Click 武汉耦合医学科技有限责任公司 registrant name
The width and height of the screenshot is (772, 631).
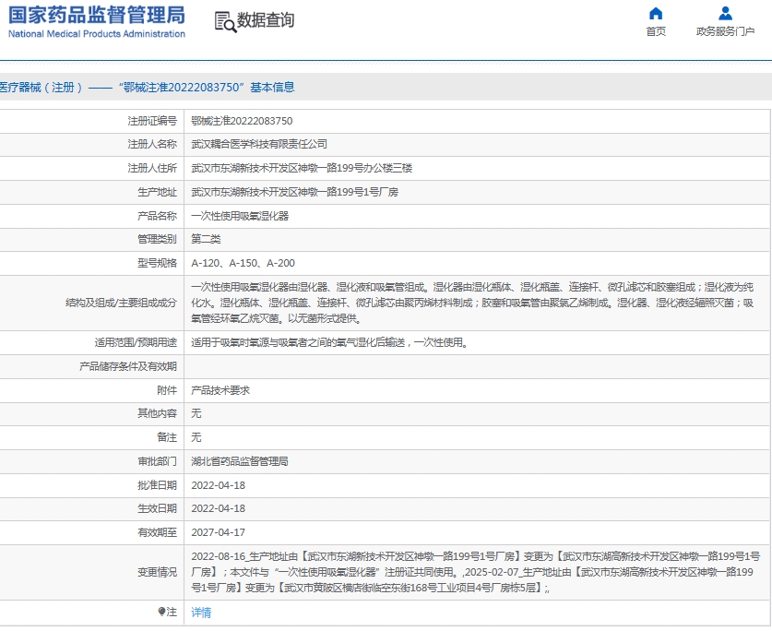(259, 144)
